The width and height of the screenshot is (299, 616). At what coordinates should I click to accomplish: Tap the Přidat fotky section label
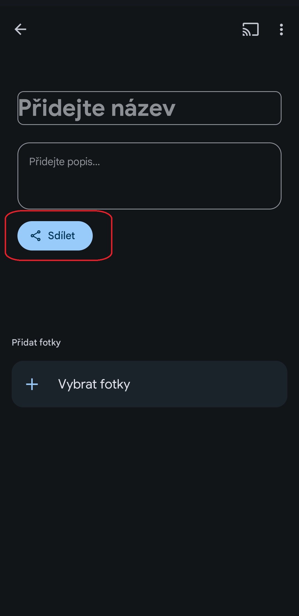tap(36, 342)
